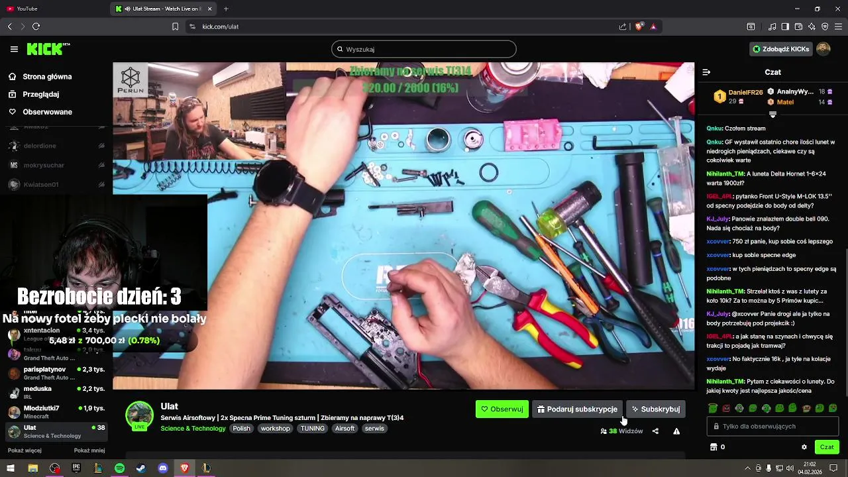This screenshot has height=477, width=848.
Task: Open the user avatar menu in the top right
Action: [823, 49]
